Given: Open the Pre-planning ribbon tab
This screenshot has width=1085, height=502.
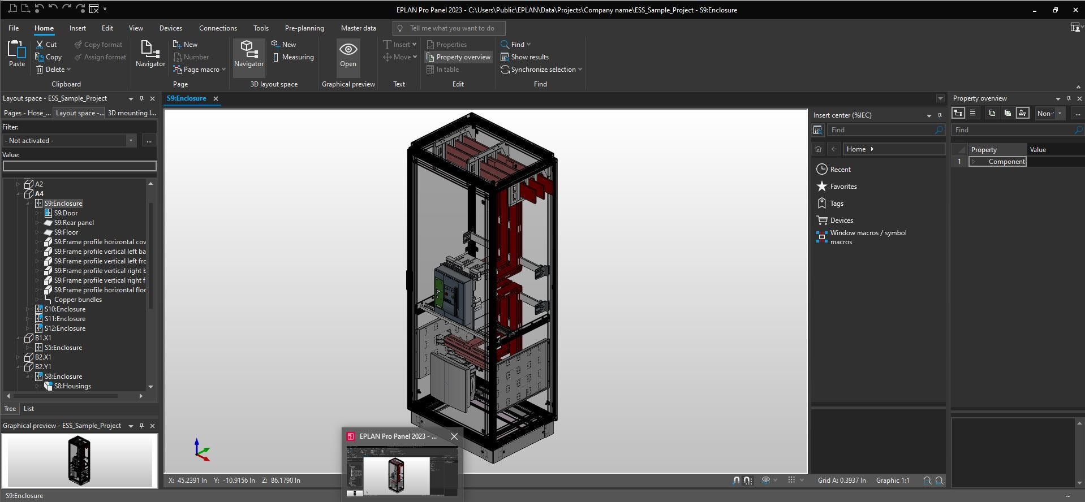Looking at the screenshot, I should coord(304,28).
